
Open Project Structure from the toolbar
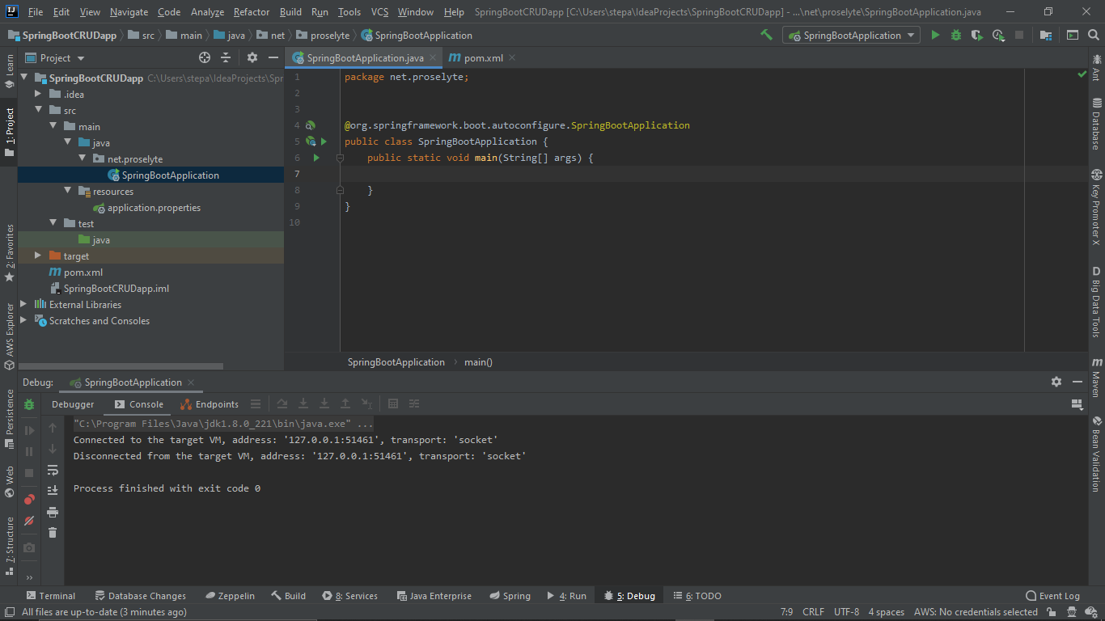pos(1046,35)
